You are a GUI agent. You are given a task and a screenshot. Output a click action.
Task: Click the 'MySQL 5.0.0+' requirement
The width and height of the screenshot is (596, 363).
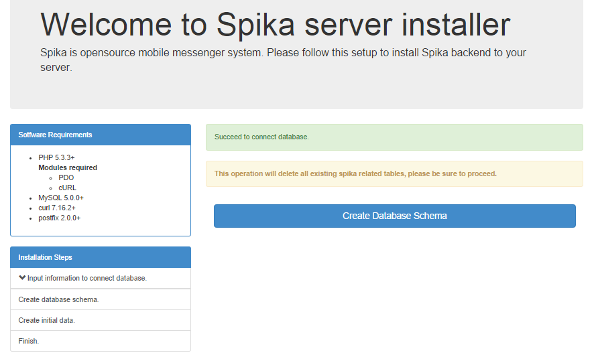coord(61,198)
